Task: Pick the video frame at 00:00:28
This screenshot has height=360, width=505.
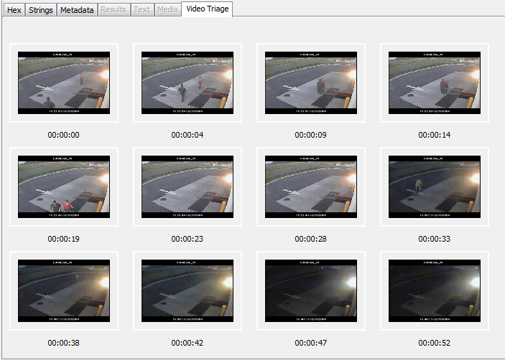Action: (311, 186)
